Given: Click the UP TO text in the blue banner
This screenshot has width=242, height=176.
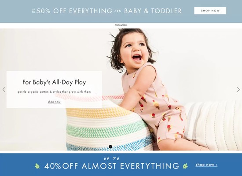Looking at the screenshot, I should click(x=112, y=159).
